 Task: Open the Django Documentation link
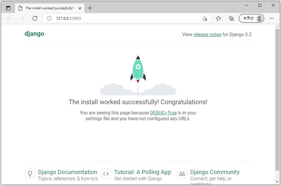(x=67, y=172)
